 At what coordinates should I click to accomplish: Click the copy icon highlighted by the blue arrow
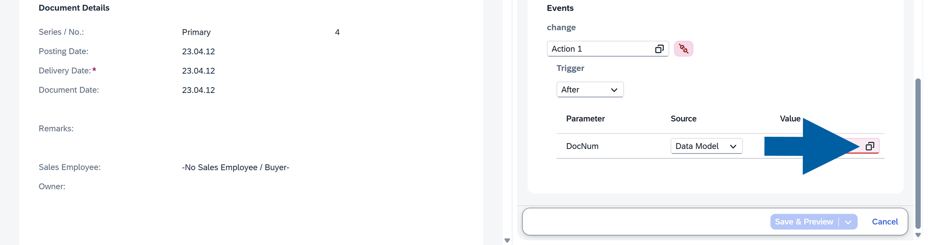pos(871,146)
